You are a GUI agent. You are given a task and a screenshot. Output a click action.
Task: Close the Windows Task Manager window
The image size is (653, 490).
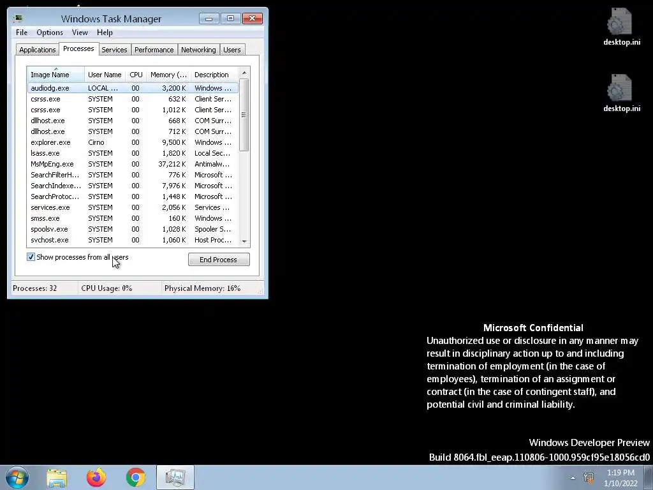pos(253,19)
